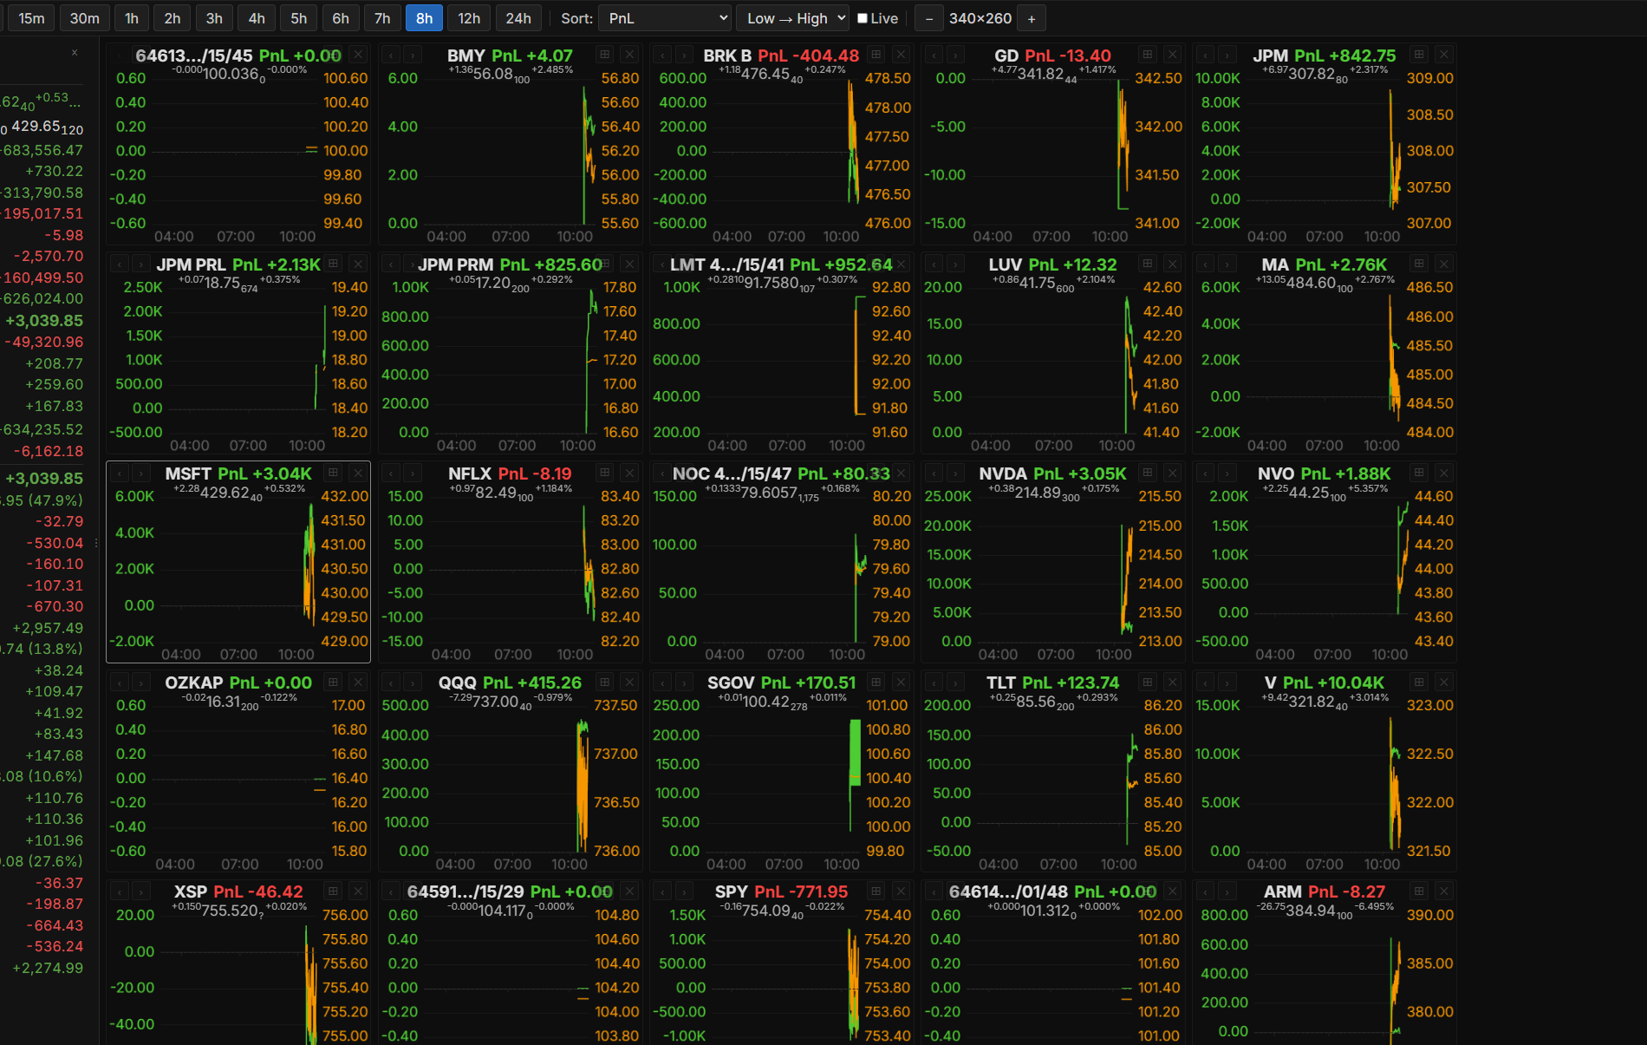The image size is (1647, 1045).
Task: Increase chart size with plus button
Action: [1032, 18]
